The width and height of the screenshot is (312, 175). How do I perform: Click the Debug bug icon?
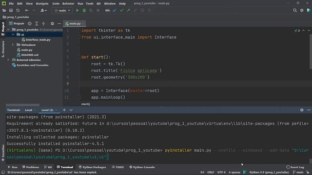click(x=84, y=10)
